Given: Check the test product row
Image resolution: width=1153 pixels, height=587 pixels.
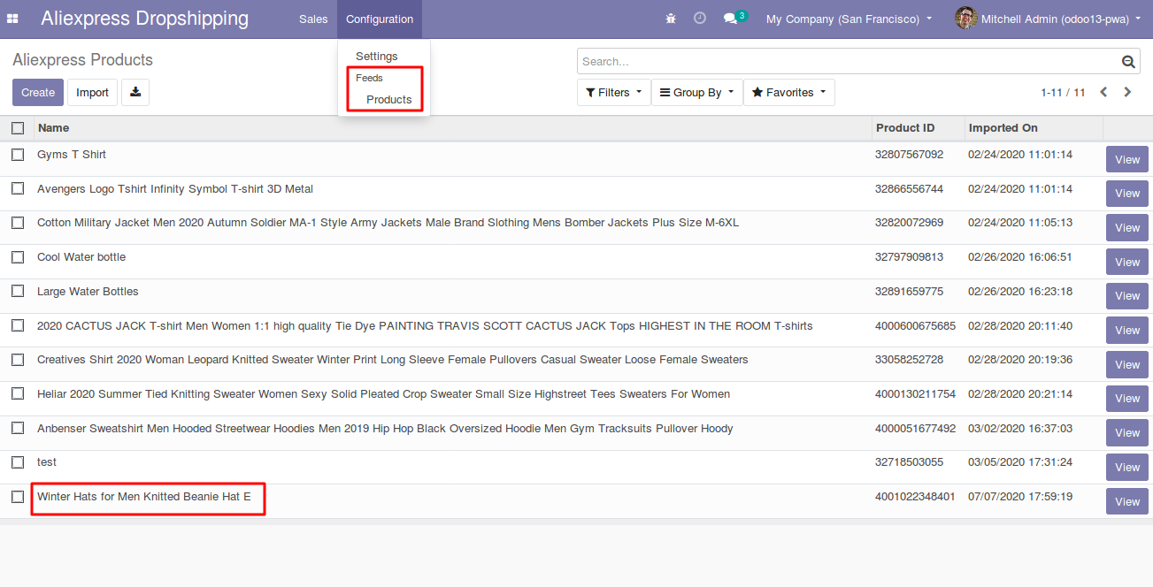Looking at the screenshot, I should tap(18, 462).
